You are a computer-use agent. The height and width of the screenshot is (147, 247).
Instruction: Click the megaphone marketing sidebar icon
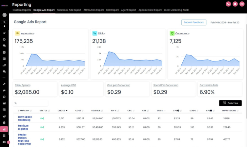(4, 90)
